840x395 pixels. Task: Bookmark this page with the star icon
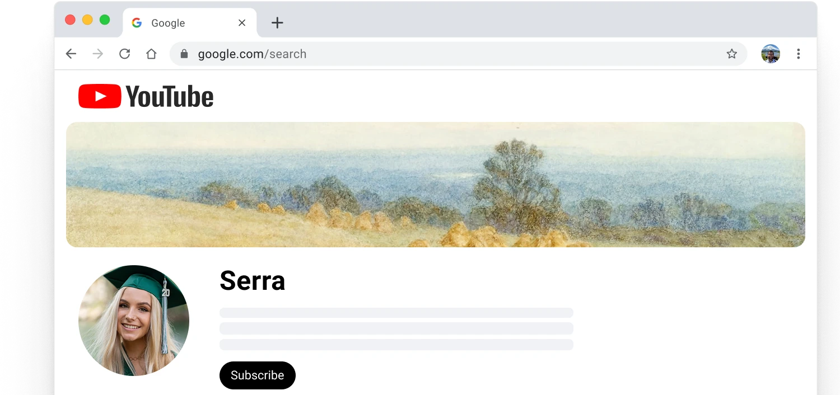pos(731,54)
